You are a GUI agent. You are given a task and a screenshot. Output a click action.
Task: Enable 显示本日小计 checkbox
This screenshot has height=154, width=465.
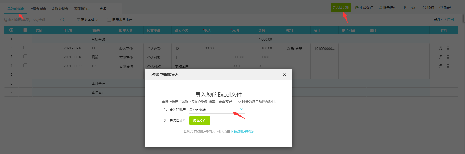109,20
